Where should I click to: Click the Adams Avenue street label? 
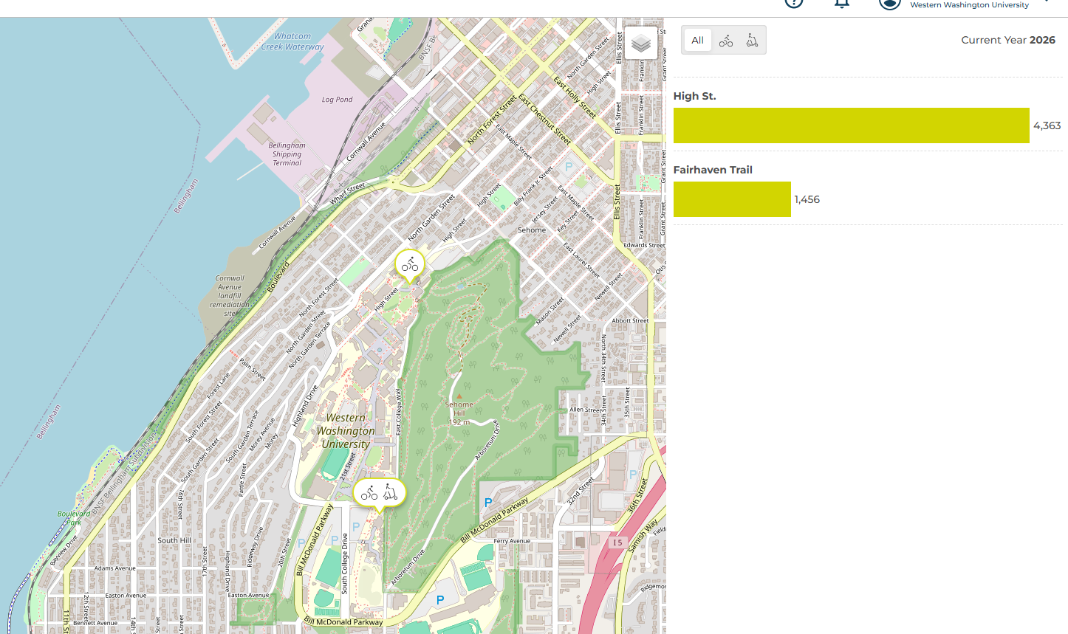point(114,568)
